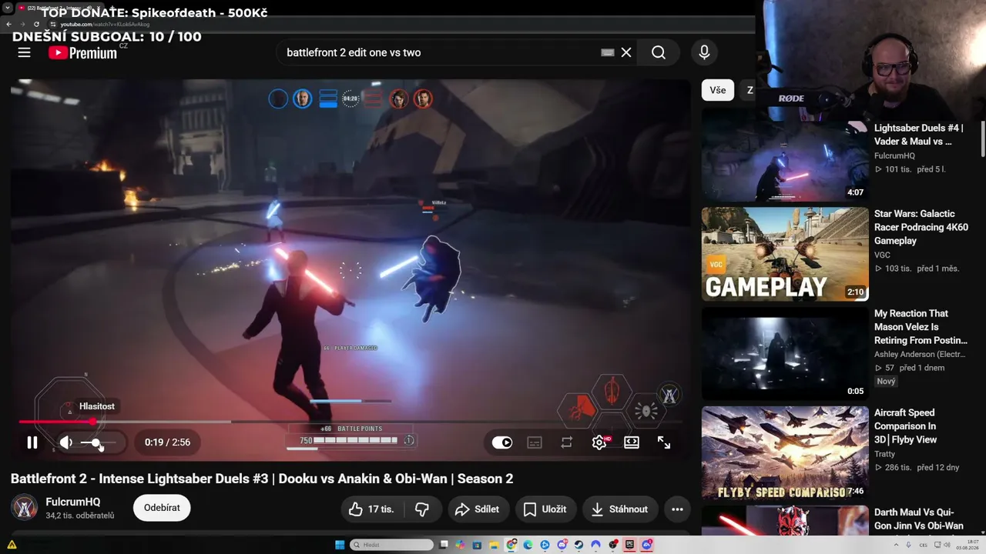Download the video with Stáhnout
This screenshot has height=554, width=986.
coord(620,509)
